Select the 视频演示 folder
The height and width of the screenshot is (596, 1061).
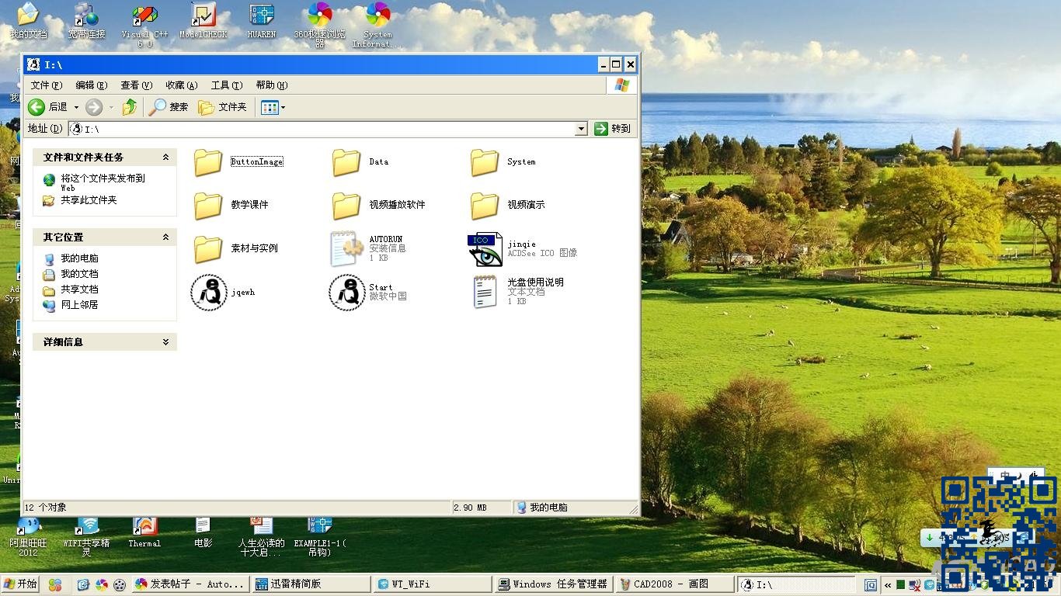point(507,205)
